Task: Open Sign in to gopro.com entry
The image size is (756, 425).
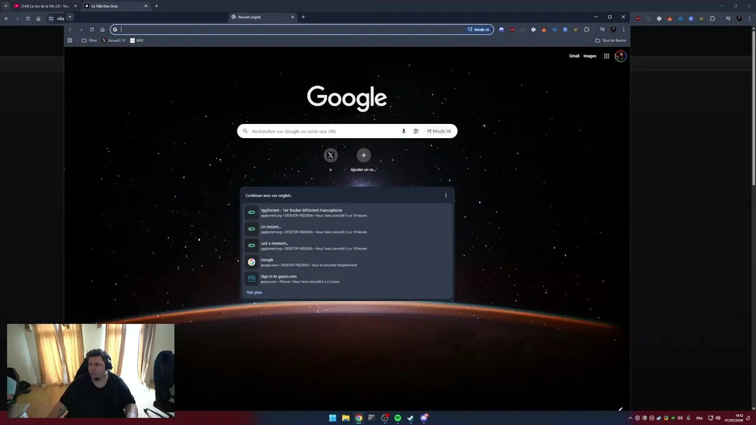Action: click(347, 279)
